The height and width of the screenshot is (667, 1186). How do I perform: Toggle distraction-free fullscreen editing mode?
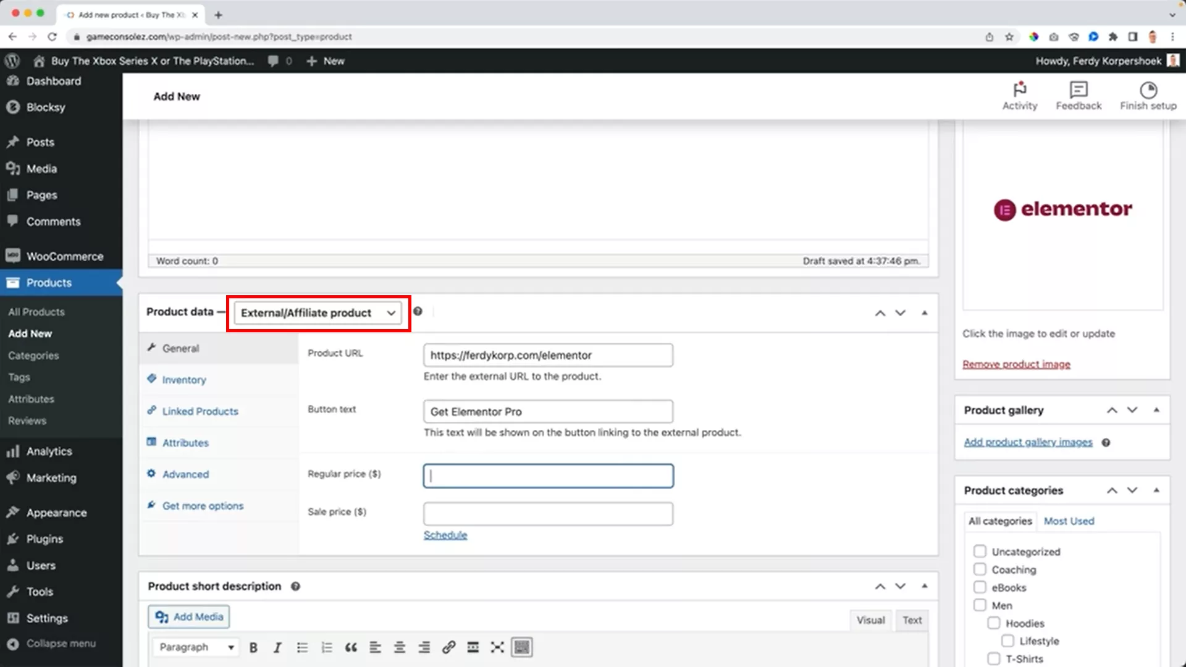(497, 647)
